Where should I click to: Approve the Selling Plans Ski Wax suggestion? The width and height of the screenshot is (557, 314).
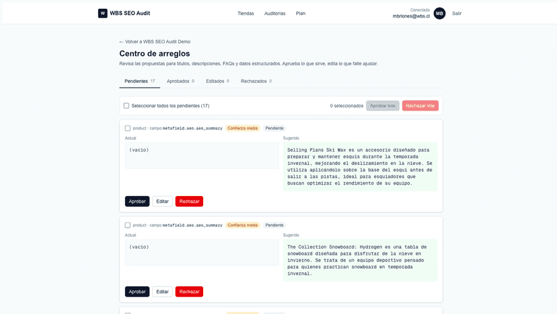(137, 201)
